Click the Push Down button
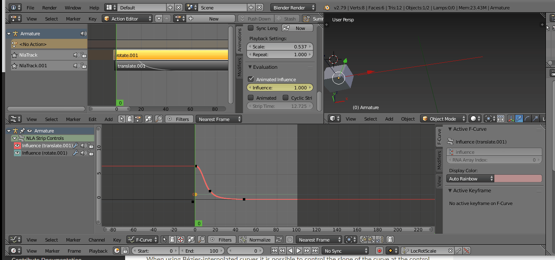Image resolution: width=555 pixels, height=260 pixels. 256,18
